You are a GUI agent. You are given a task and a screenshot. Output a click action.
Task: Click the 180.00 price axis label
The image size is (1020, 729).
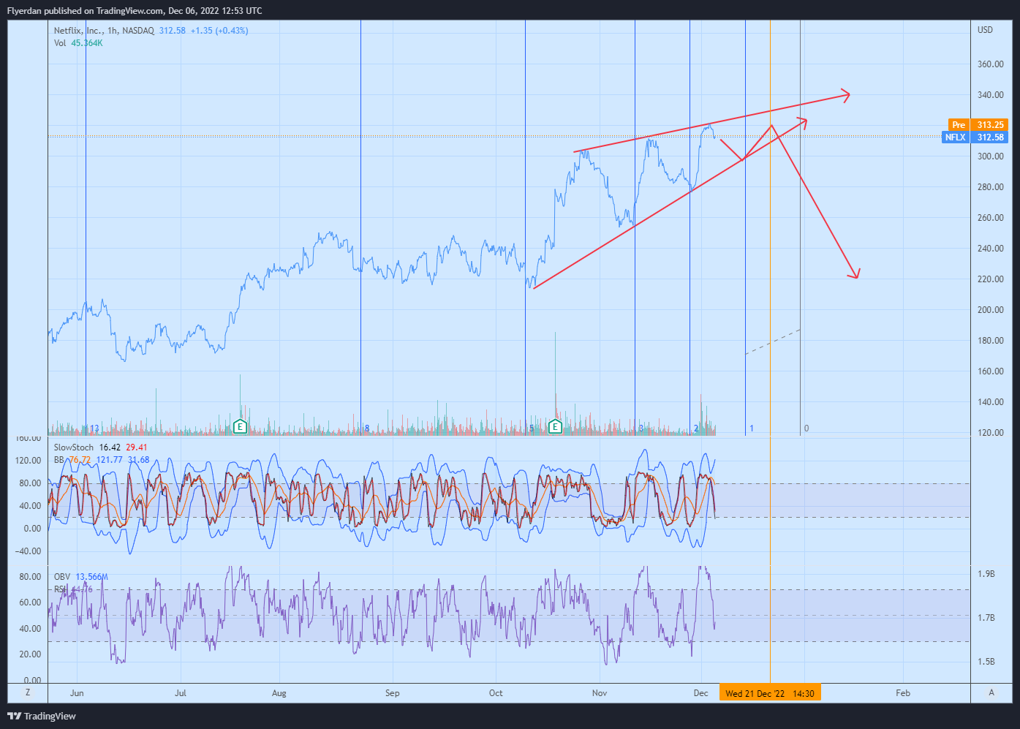pos(991,341)
